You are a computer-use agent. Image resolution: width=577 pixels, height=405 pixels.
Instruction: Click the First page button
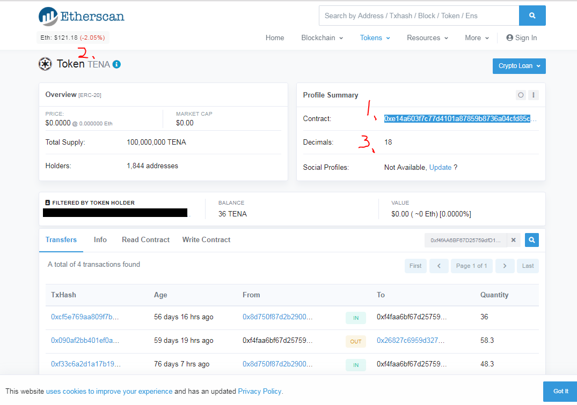415,266
